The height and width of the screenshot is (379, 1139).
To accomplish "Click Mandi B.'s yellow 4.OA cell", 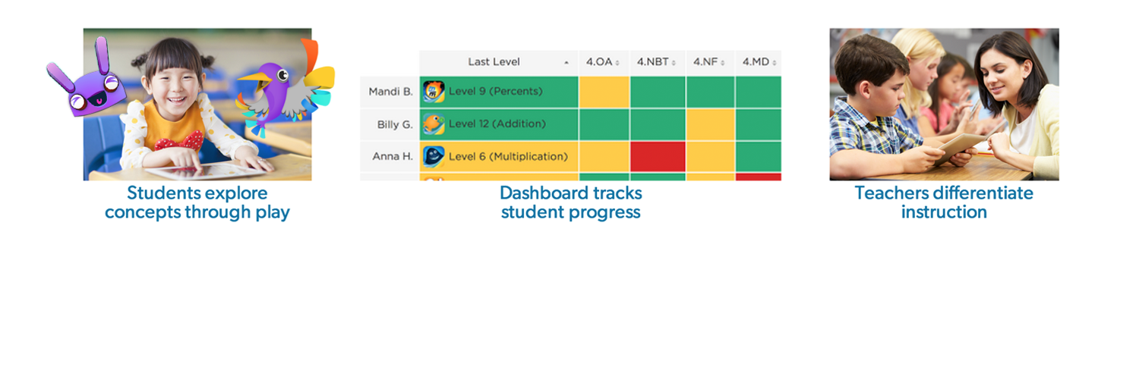I will 604,92.
